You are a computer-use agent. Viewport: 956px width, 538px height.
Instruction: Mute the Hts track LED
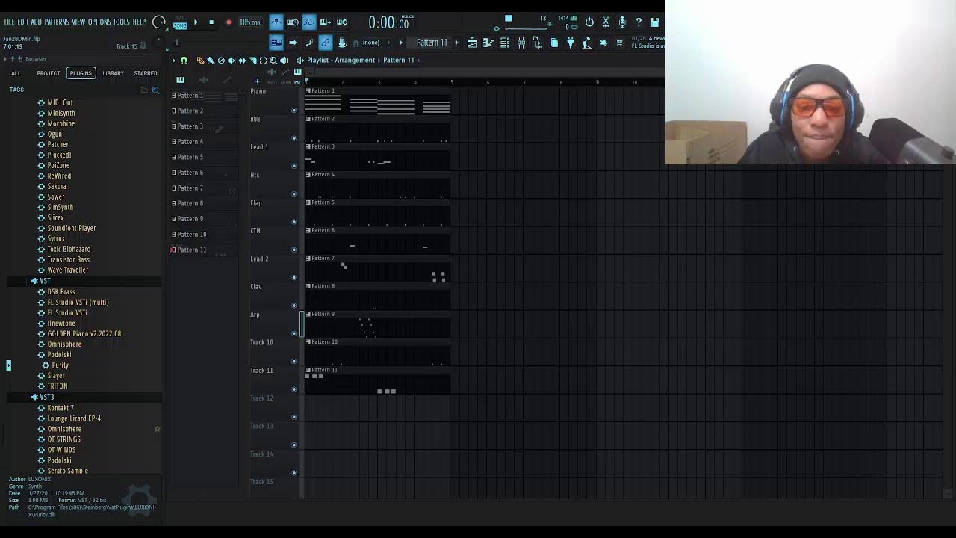[x=294, y=194]
